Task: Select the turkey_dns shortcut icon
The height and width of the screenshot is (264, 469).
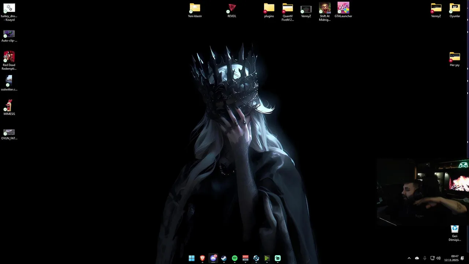Action: pos(9,12)
